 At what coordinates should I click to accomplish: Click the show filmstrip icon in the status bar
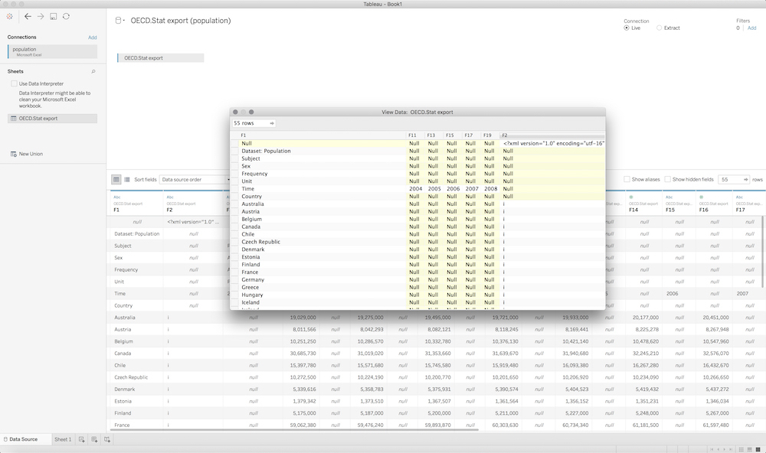pos(749,449)
